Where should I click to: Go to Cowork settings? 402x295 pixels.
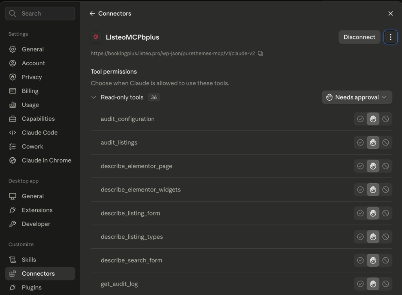coord(40,146)
